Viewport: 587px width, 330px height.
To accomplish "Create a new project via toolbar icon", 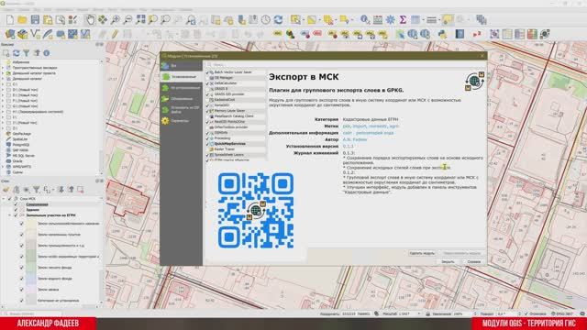I will point(10,20).
